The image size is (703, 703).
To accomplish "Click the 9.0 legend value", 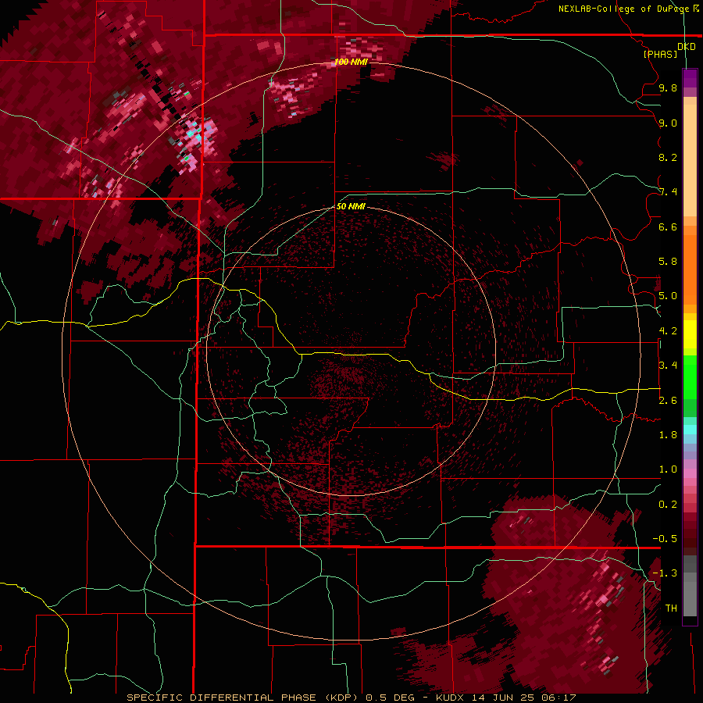I will [x=668, y=123].
